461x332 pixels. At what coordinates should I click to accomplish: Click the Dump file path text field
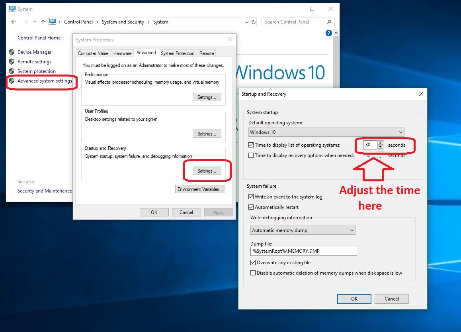pos(303,251)
